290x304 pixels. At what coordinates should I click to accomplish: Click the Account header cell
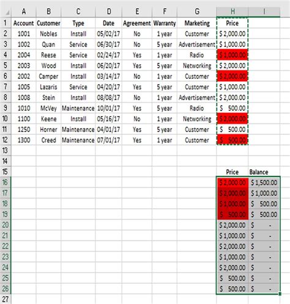24,23
